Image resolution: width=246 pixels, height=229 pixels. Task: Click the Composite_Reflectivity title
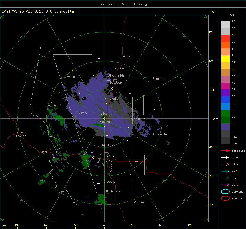(123, 4)
